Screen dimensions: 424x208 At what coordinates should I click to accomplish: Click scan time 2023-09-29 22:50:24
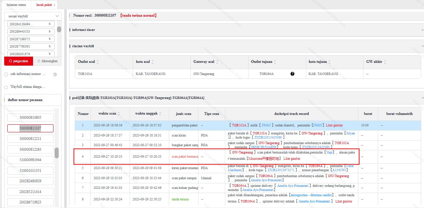point(107,199)
